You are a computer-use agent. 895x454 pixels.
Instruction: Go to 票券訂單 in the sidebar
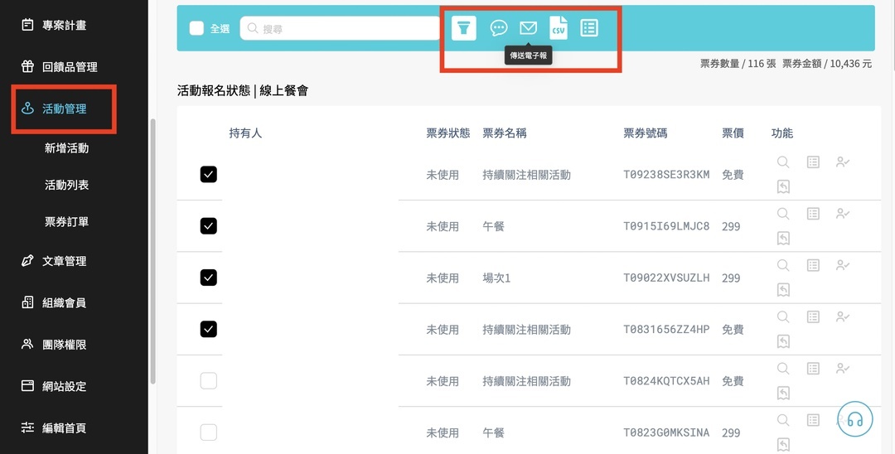(x=66, y=222)
